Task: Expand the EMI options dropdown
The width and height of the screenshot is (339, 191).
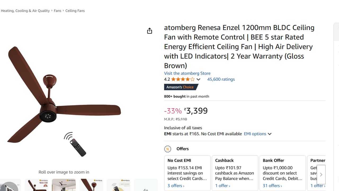Action: (258, 134)
